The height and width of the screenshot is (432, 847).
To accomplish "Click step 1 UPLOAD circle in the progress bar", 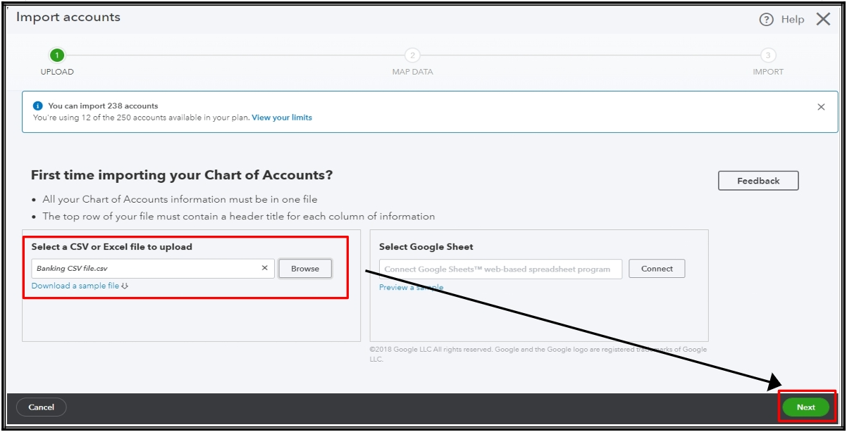I will click(57, 56).
